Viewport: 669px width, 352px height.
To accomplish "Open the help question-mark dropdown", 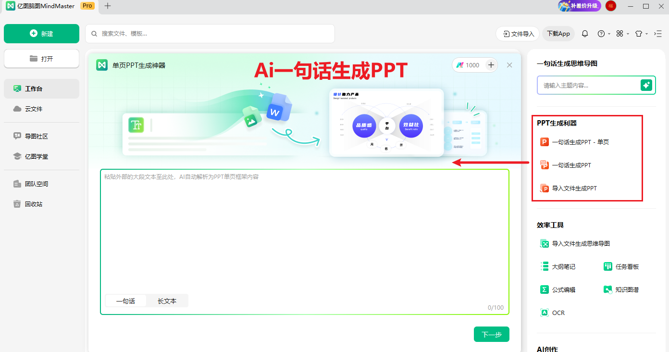I will pyautogui.click(x=604, y=34).
